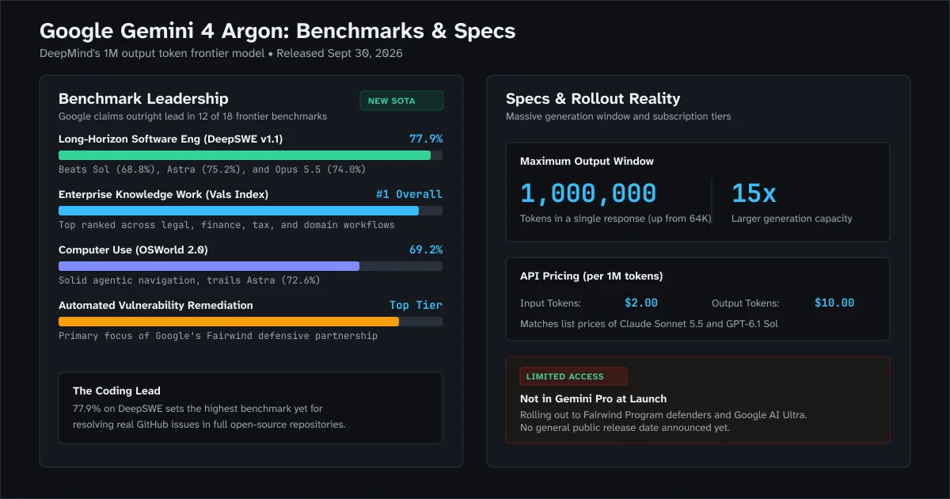Click the 77.9% score value

pos(426,139)
